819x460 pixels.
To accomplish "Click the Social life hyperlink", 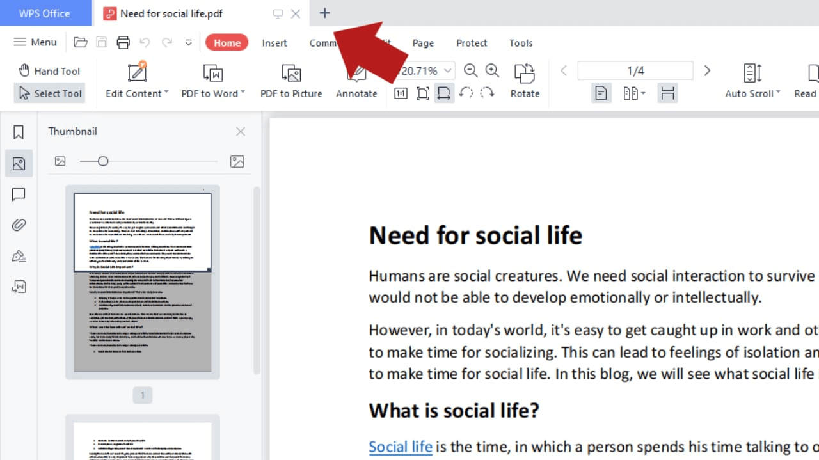I will coord(400,447).
